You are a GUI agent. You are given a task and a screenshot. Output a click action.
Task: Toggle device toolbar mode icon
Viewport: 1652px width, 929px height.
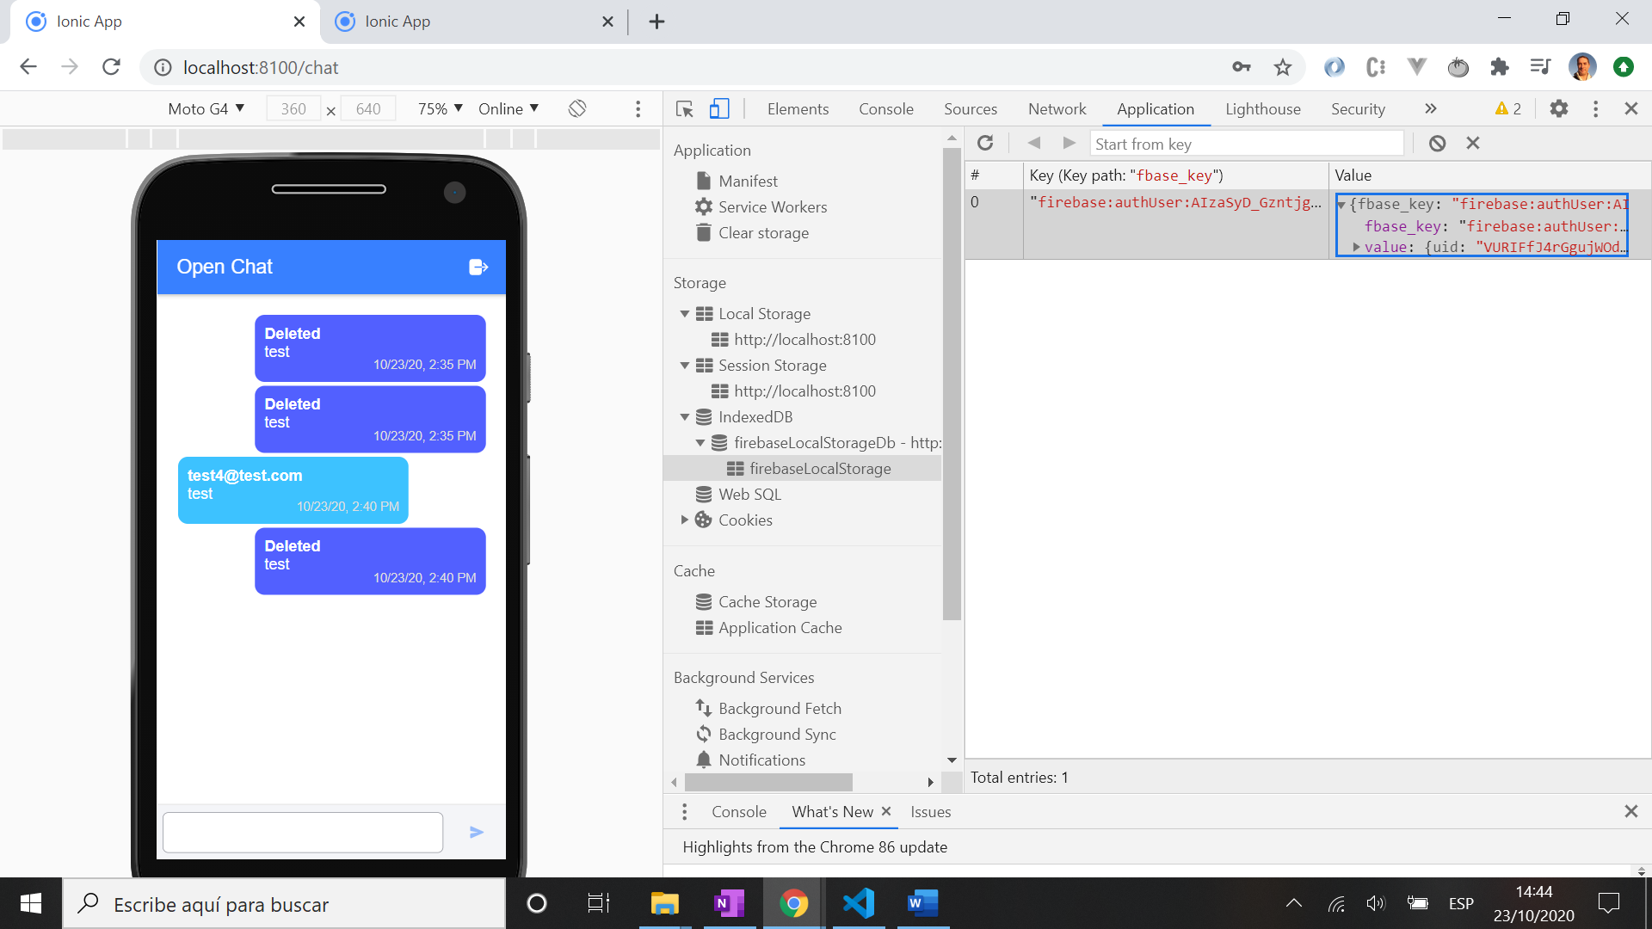pyautogui.click(x=719, y=109)
